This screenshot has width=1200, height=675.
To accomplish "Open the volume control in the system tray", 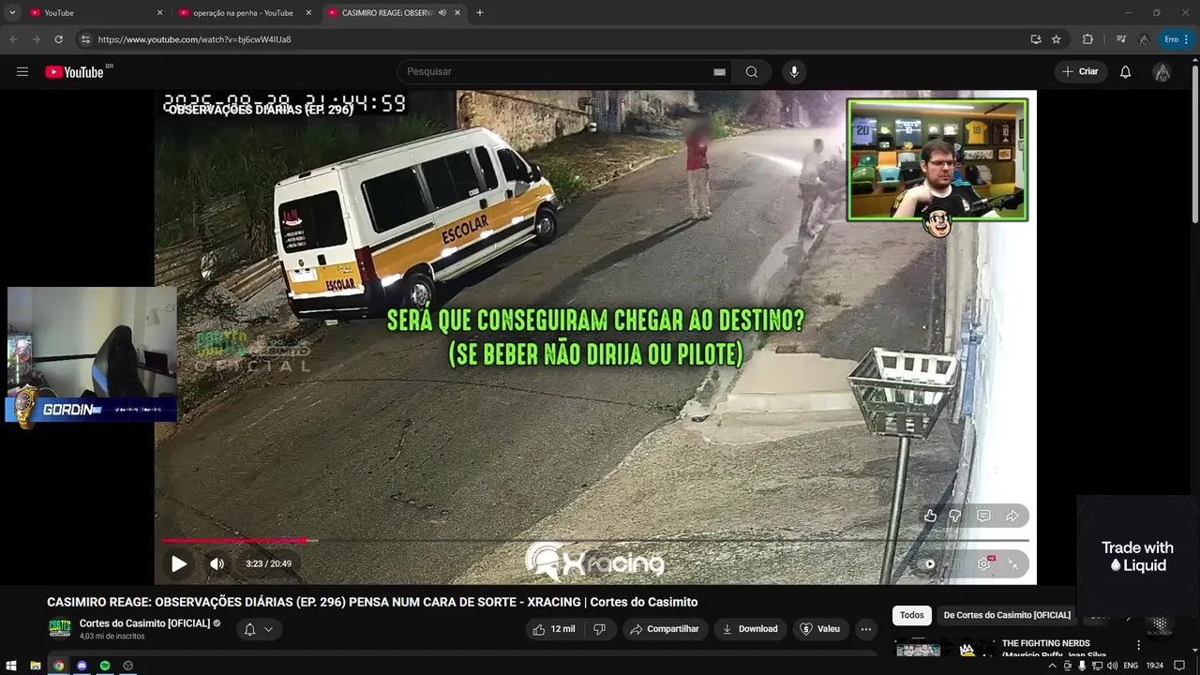I will [x=1112, y=666].
